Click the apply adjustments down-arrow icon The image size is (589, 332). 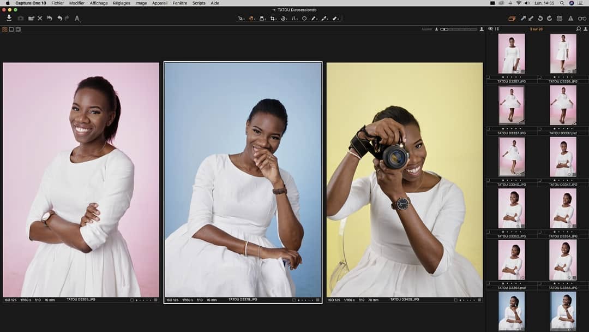click(531, 18)
